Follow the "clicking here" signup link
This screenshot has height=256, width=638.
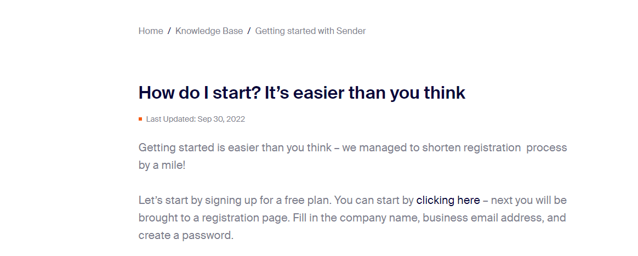point(448,201)
